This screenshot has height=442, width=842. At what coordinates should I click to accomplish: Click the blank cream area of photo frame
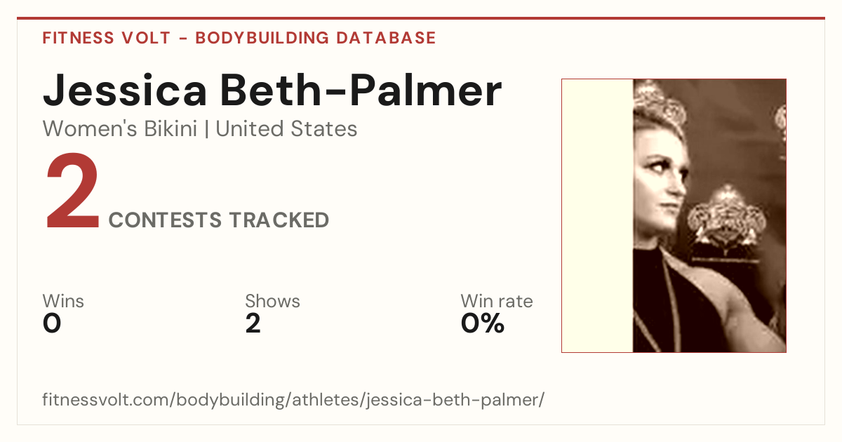click(598, 215)
